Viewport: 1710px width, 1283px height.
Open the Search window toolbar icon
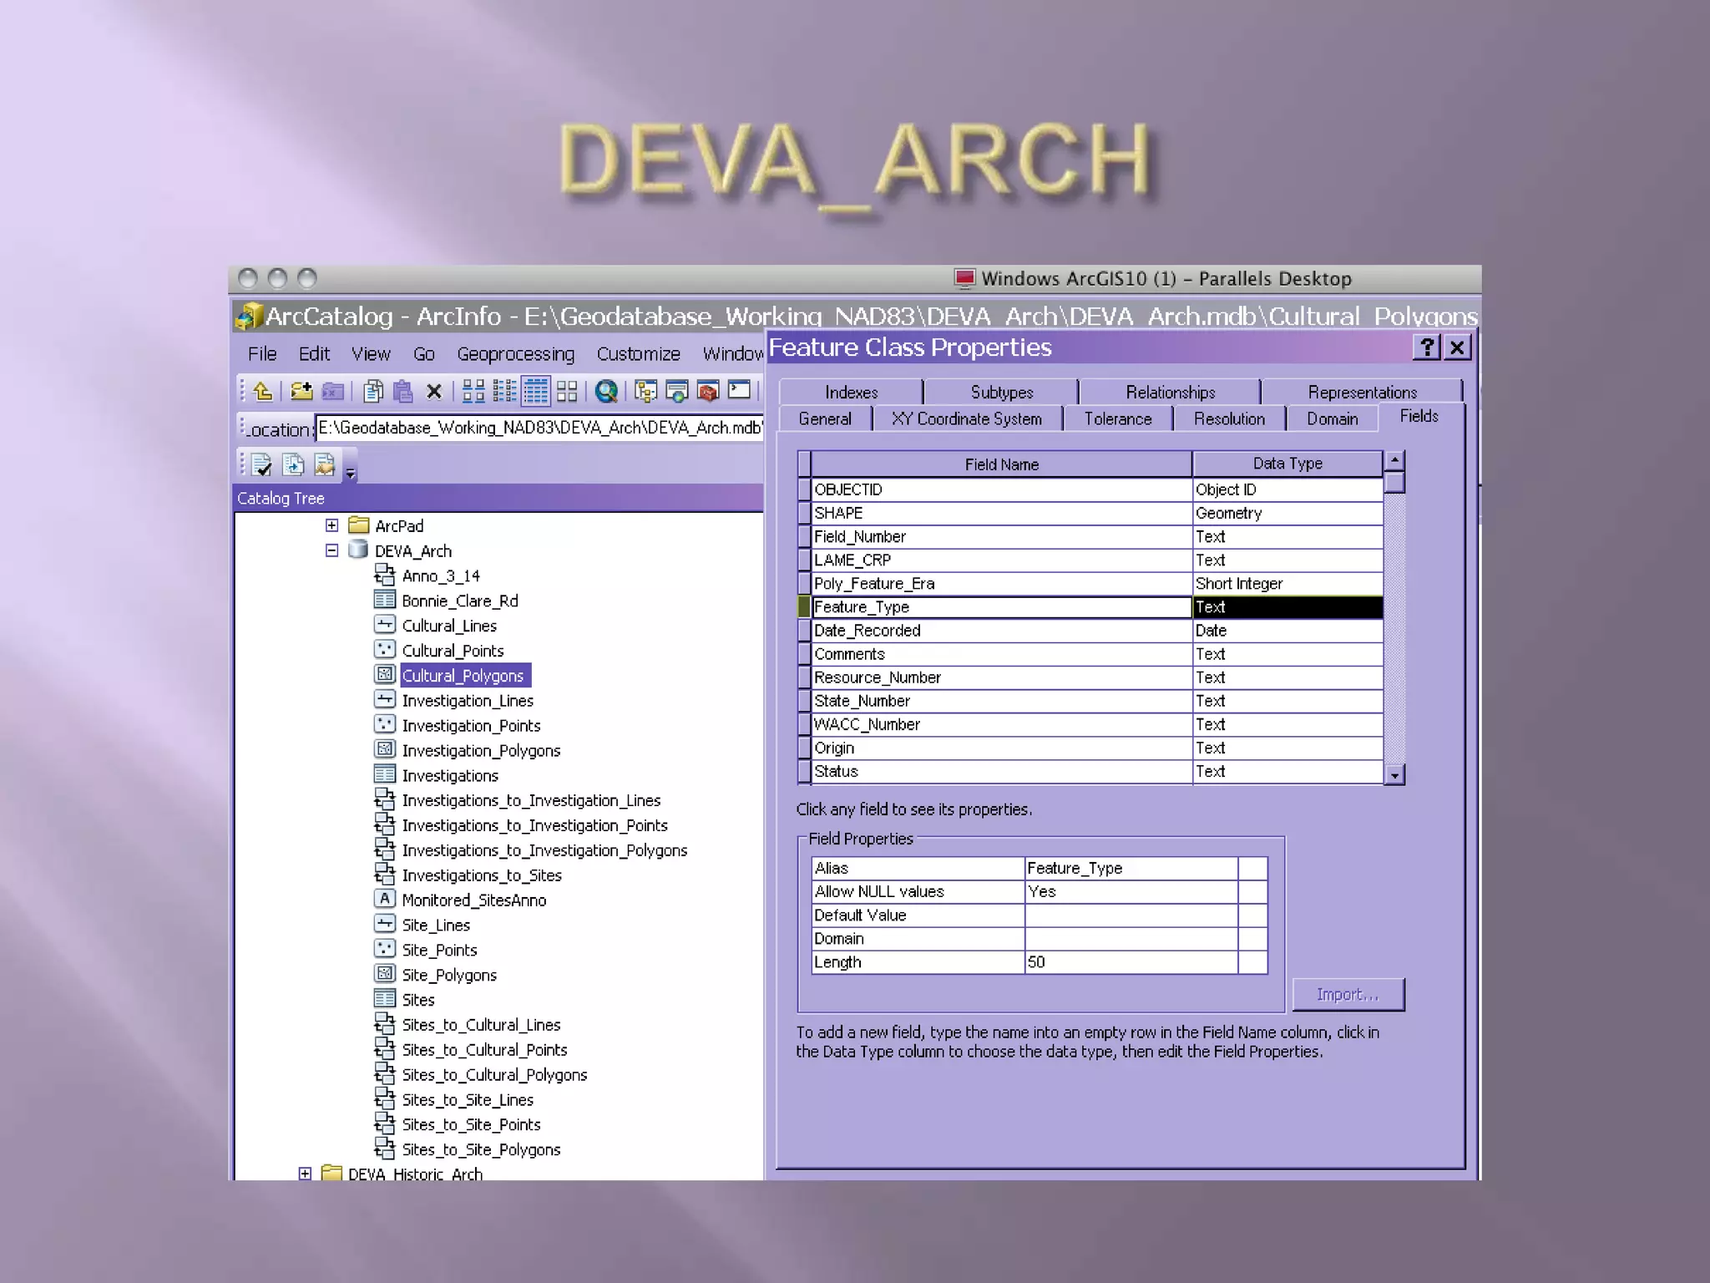click(677, 391)
